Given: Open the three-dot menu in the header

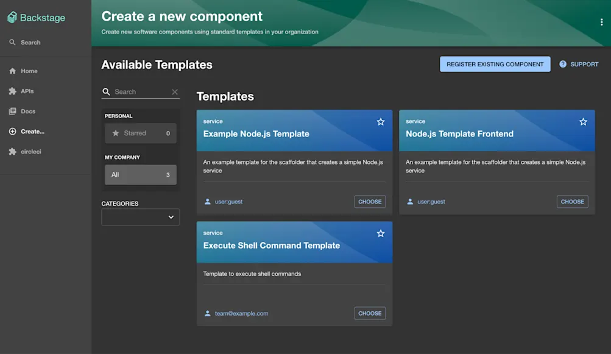Looking at the screenshot, I should coord(601,22).
